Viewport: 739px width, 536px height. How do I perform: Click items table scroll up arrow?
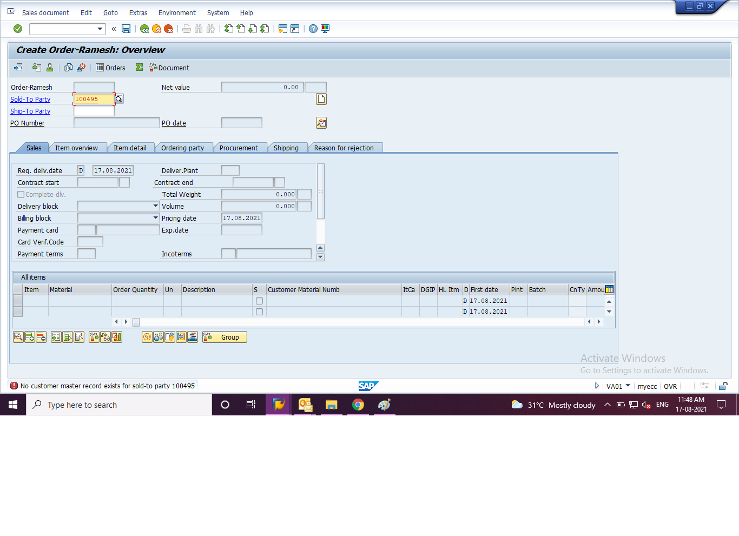point(609,302)
